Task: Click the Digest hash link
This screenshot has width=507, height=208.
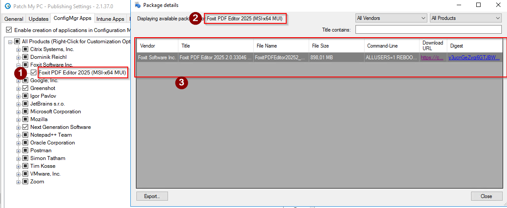Action: 474,57
